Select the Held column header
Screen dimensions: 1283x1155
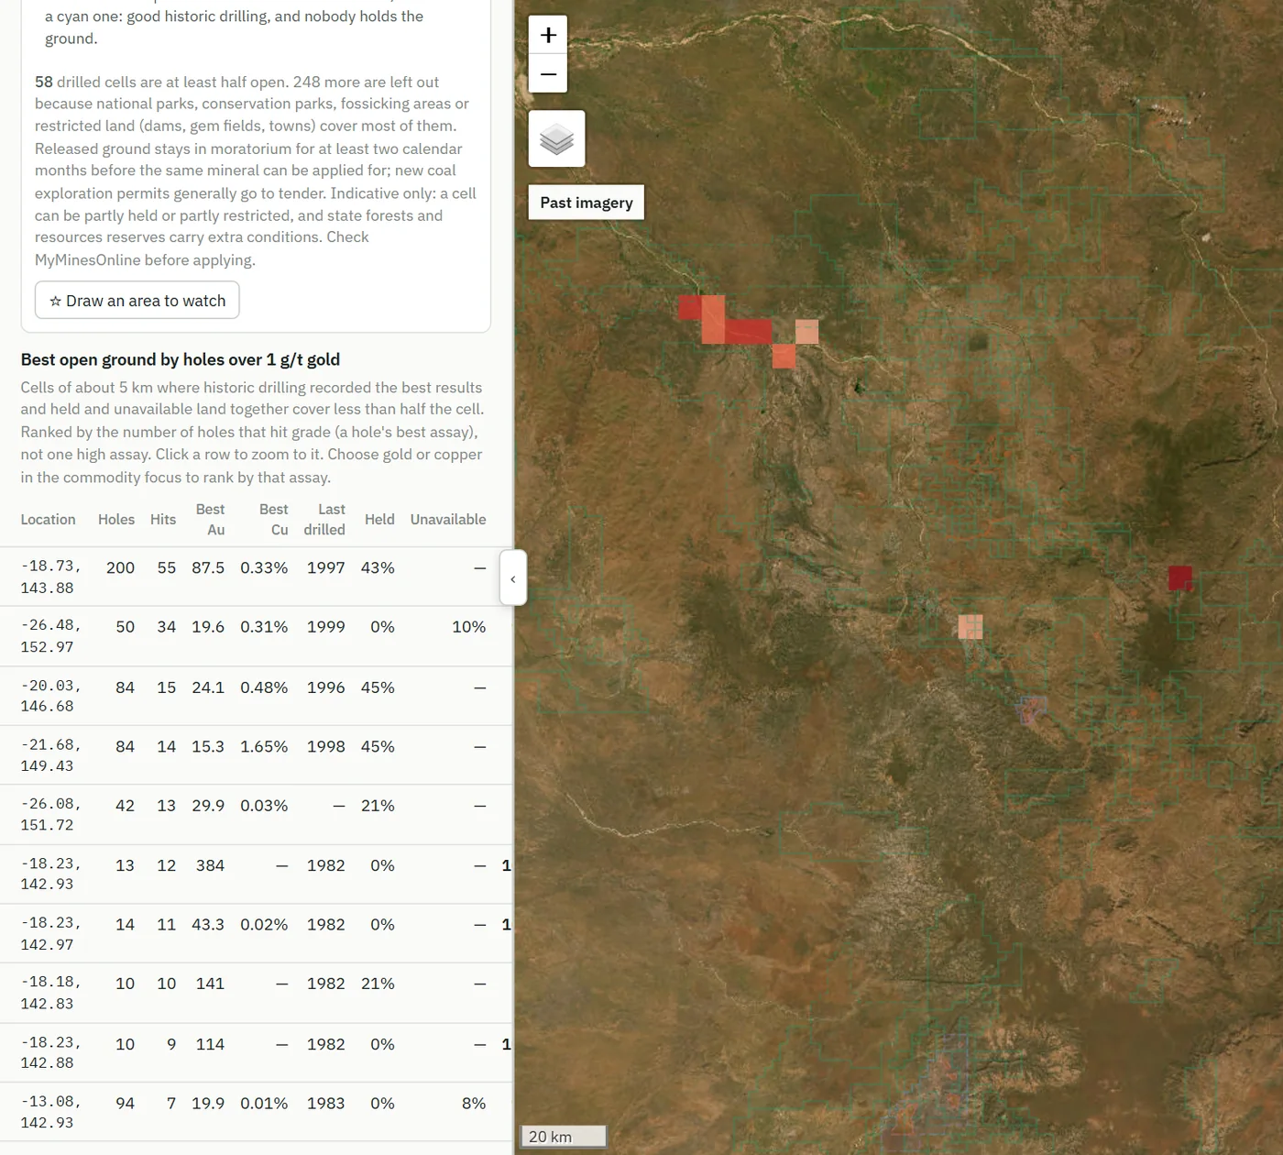tap(379, 520)
